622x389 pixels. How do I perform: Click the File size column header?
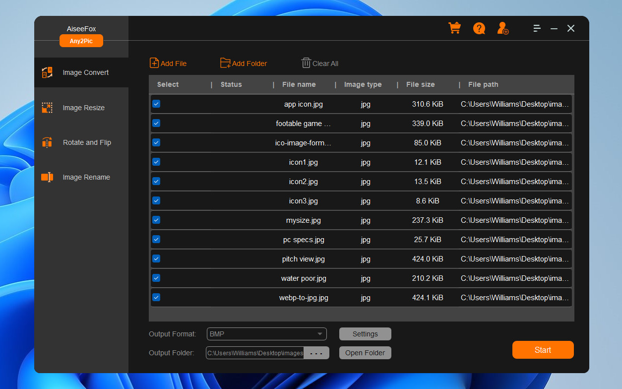pos(421,84)
